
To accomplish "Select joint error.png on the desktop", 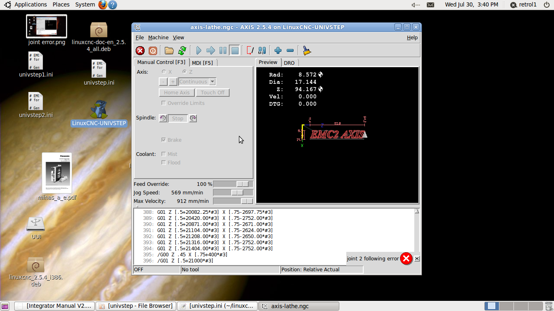I will [x=47, y=30].
